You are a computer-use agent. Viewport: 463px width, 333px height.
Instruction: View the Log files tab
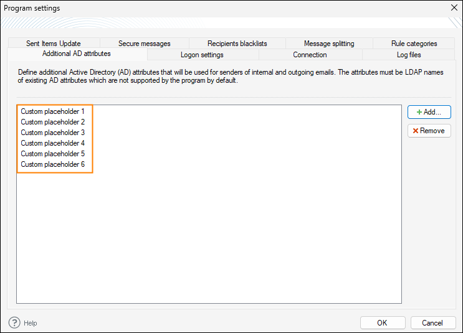[x=409, y=55]
